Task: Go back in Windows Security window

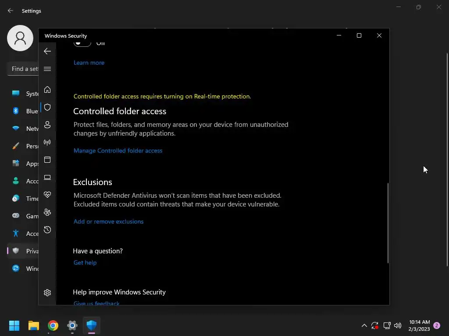Action: coord(47,52)
